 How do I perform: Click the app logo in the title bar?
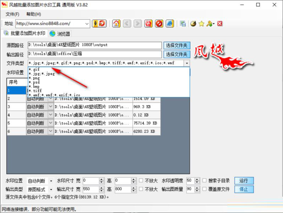pyautogui.click(x=4, y=5)
